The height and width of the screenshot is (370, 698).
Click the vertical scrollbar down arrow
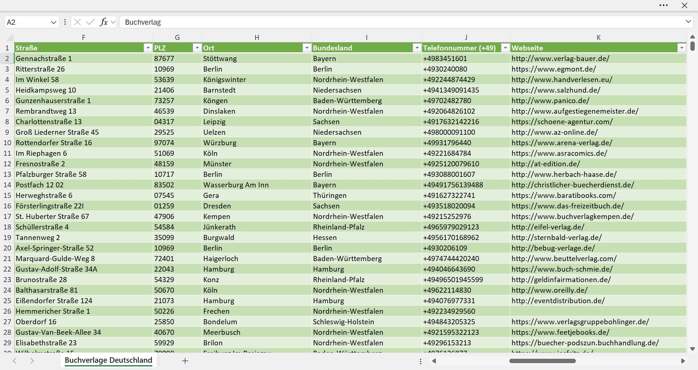[693, 349]
